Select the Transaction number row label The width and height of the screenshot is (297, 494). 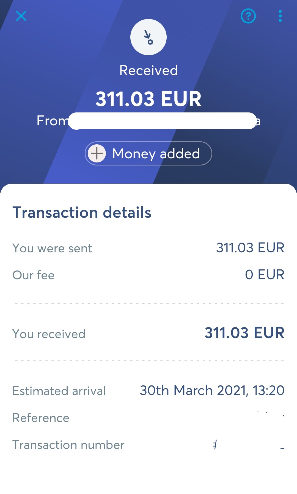click(68, 445)
